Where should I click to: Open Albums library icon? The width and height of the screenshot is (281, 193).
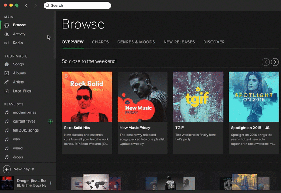pyautogui.click(x=6, y=73)
